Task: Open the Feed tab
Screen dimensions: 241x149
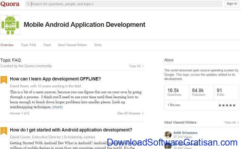Action: pyautogui.click(x=47, y=45)
